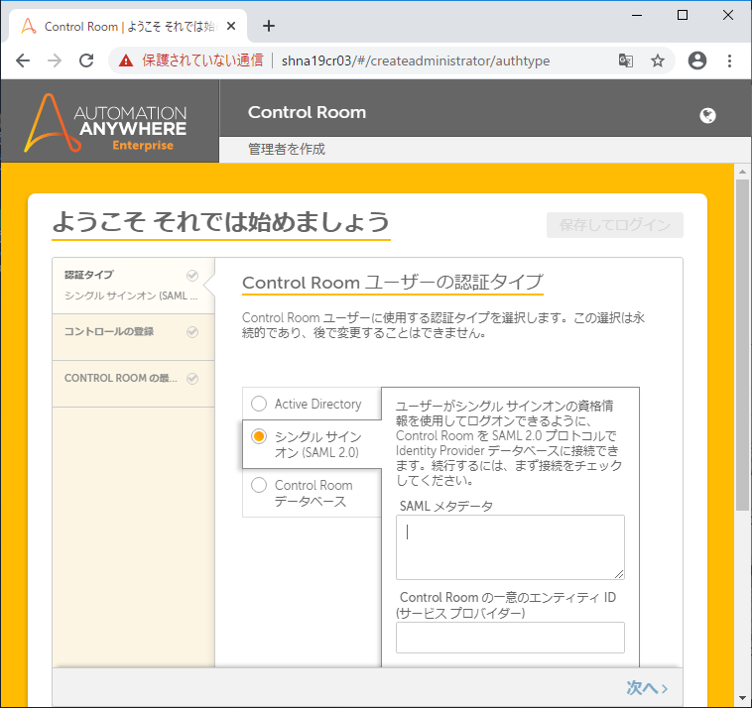Screen dimensions: 752x708
Task: Open the Chrome profile avatar icon
Action: 696,60
